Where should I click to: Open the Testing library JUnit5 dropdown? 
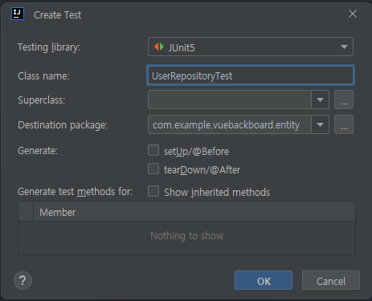click(251, 47)
